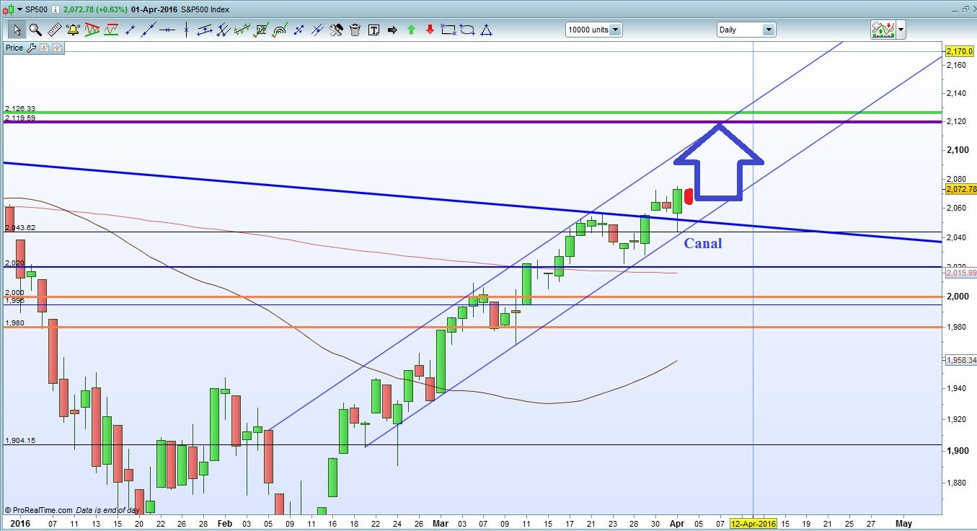Viewport: 977px width, 531px height.
Task: Expand the candlestick chart type dropdown arrow
Action: (x=18, y=9)
